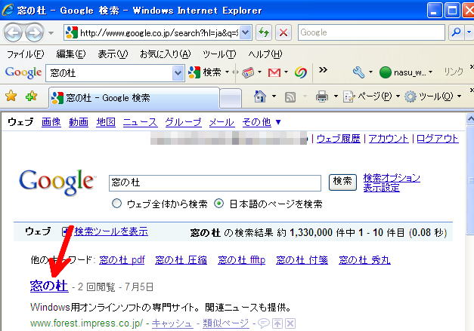This screenshot has height=331, width=474.
Task: Open the recent pages dropdown beside Forward
Action: pyautogui.click(x=51, y=33)
